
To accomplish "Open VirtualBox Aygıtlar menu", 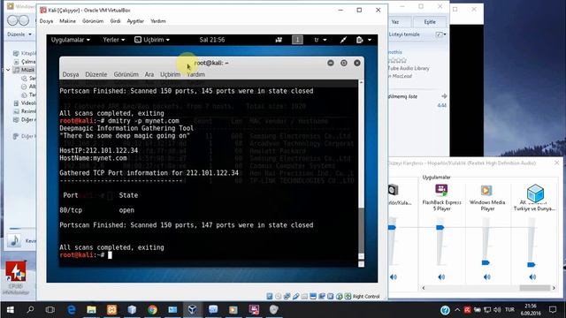I will click(x=135, y=21).
